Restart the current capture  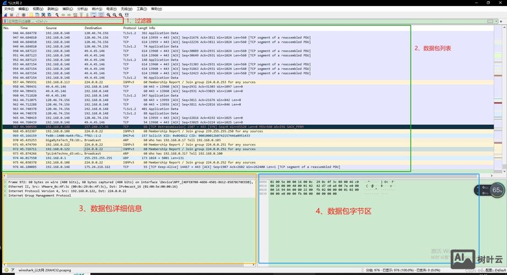coord(18,15)
